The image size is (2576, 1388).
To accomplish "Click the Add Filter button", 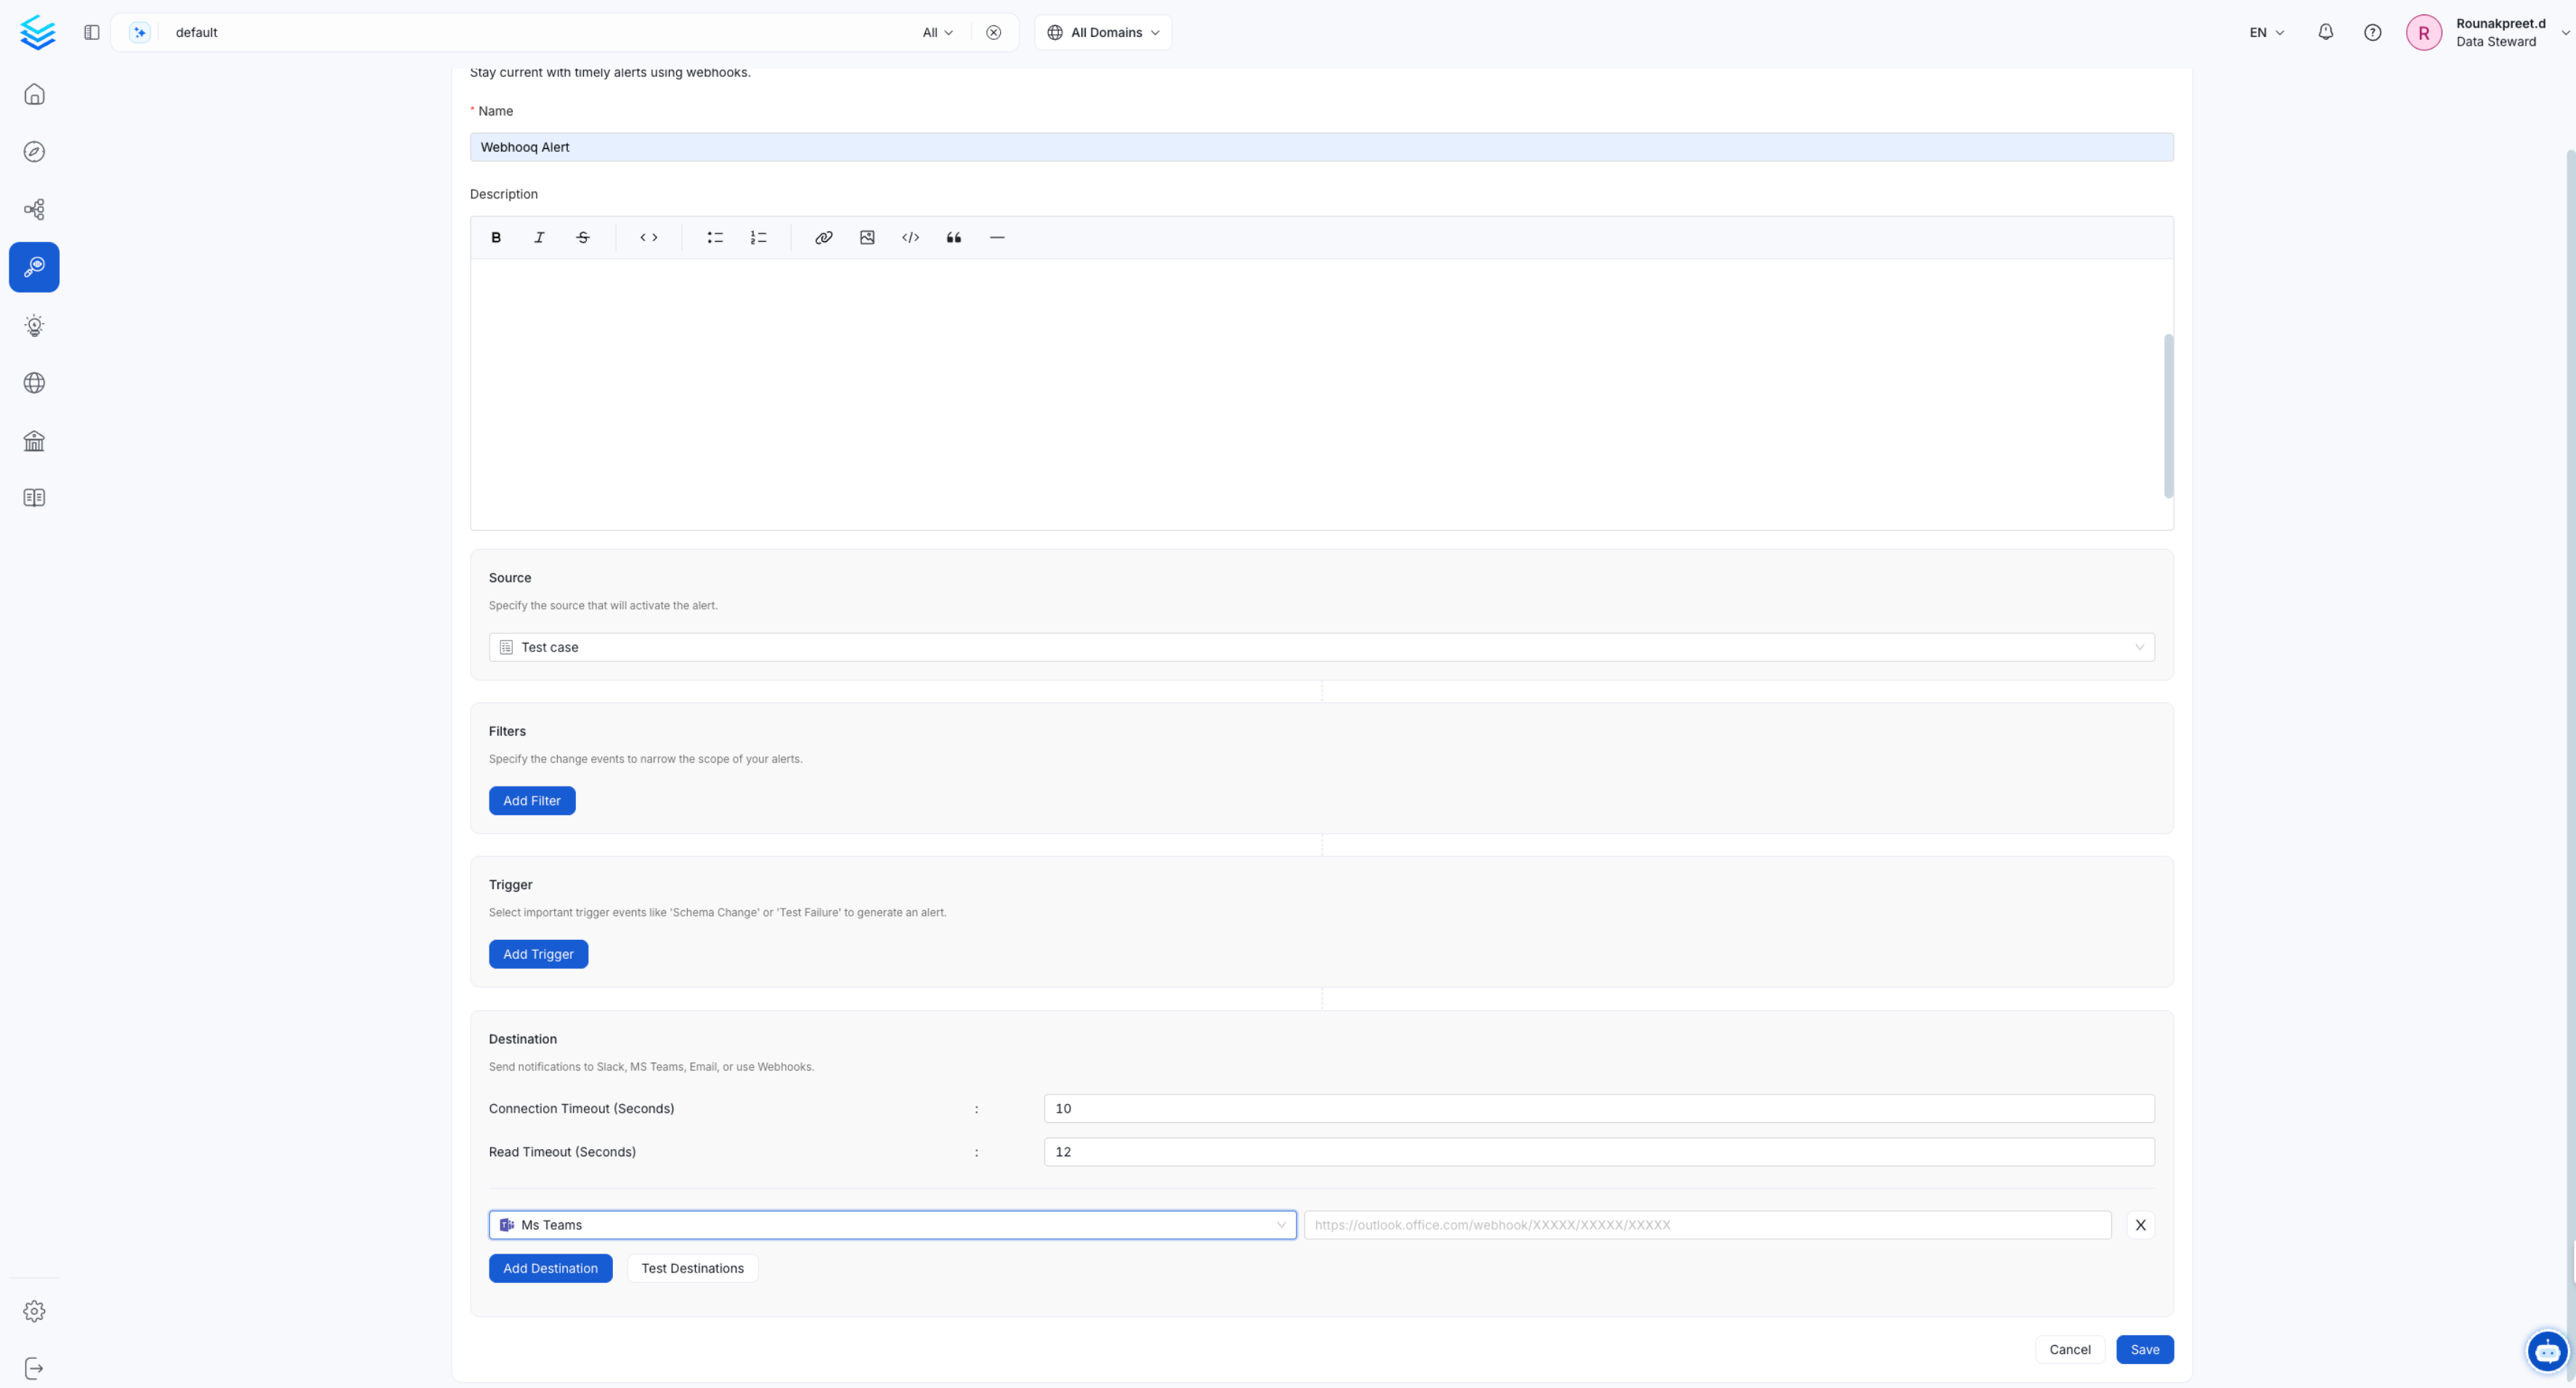I will (532, 800).
